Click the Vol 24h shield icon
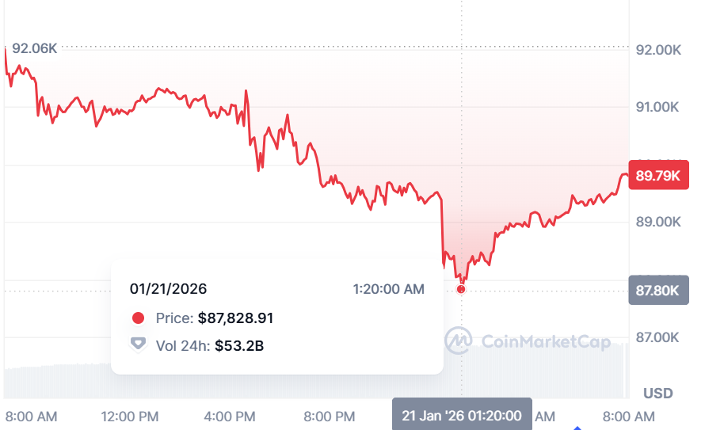This screenshot has height=430, width=705. coord(138,344)
